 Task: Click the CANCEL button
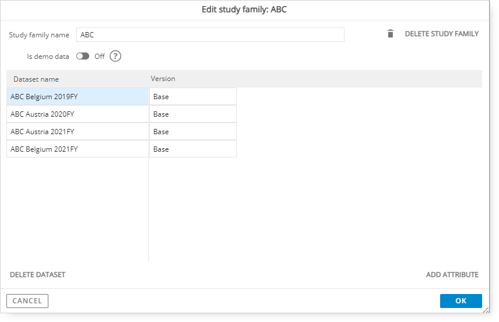point(27,301)
